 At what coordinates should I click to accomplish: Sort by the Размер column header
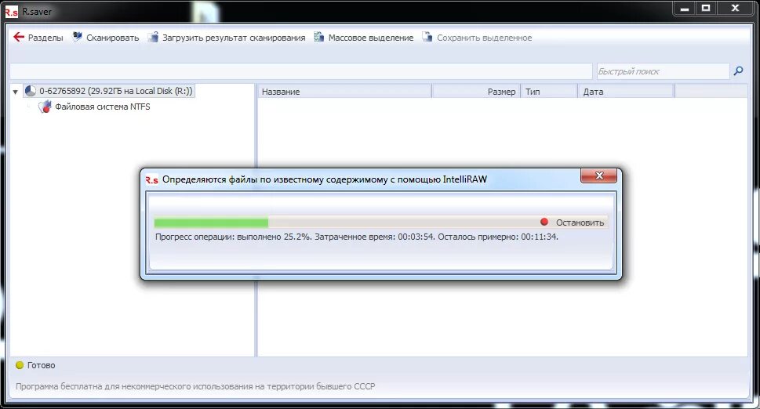coord(476,92)
